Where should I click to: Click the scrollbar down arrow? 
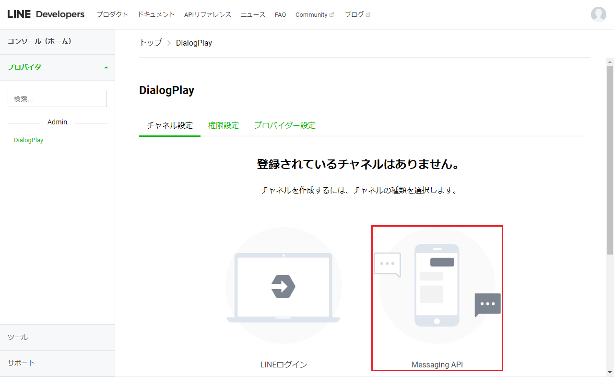[x=610, y=372]
